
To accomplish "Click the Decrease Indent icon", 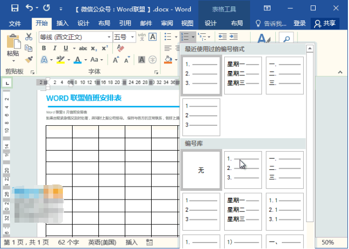I will click(223, 37).
